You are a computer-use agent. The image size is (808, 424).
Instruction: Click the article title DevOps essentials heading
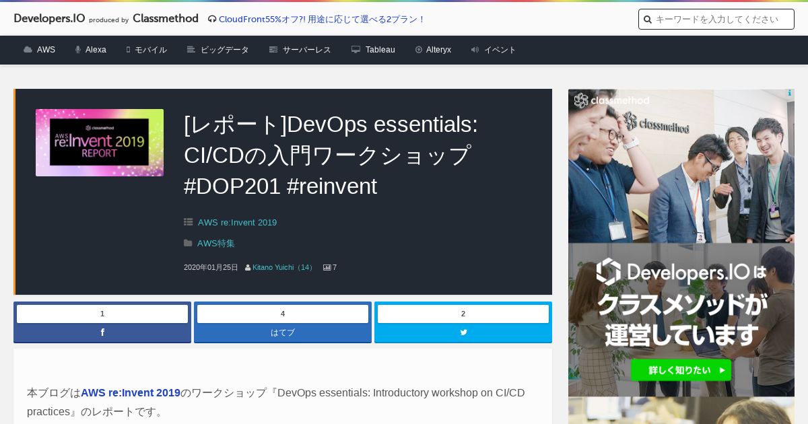[x=331, y=155]
